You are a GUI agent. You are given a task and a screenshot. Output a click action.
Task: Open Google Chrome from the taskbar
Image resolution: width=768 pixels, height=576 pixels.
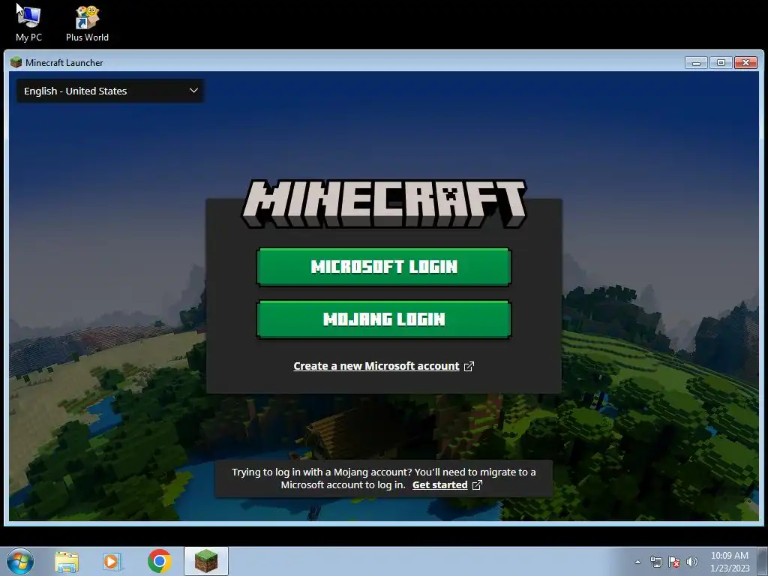pos(159,561)
